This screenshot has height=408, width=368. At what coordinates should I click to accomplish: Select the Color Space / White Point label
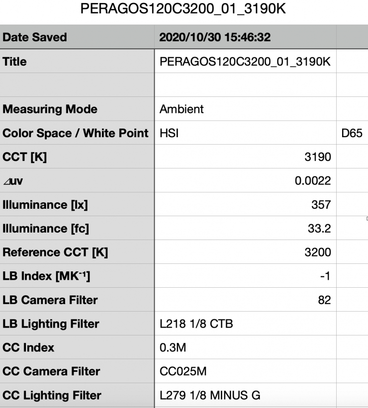[77, 133]
